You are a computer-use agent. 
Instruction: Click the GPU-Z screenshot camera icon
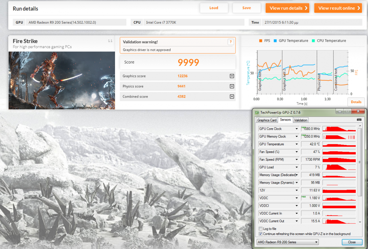coord(359,120)
